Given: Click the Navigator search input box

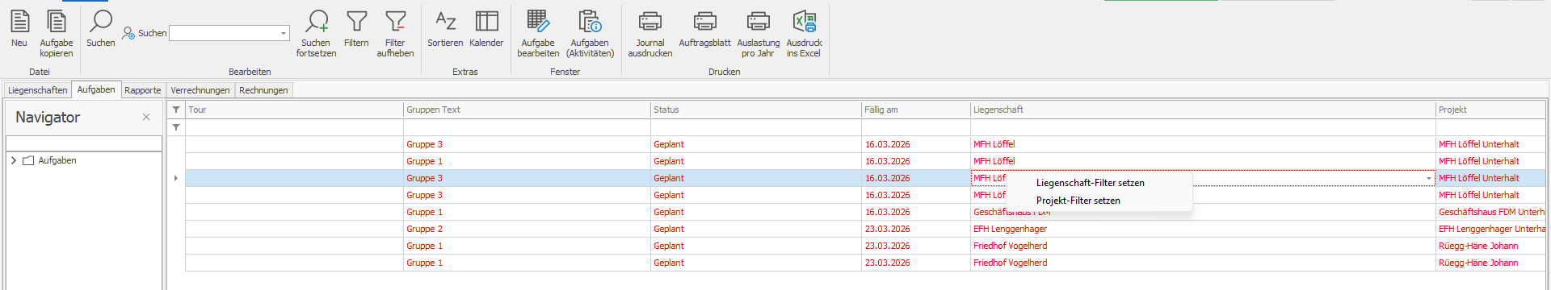Looking at the screenshot, I should pos(84,143).
